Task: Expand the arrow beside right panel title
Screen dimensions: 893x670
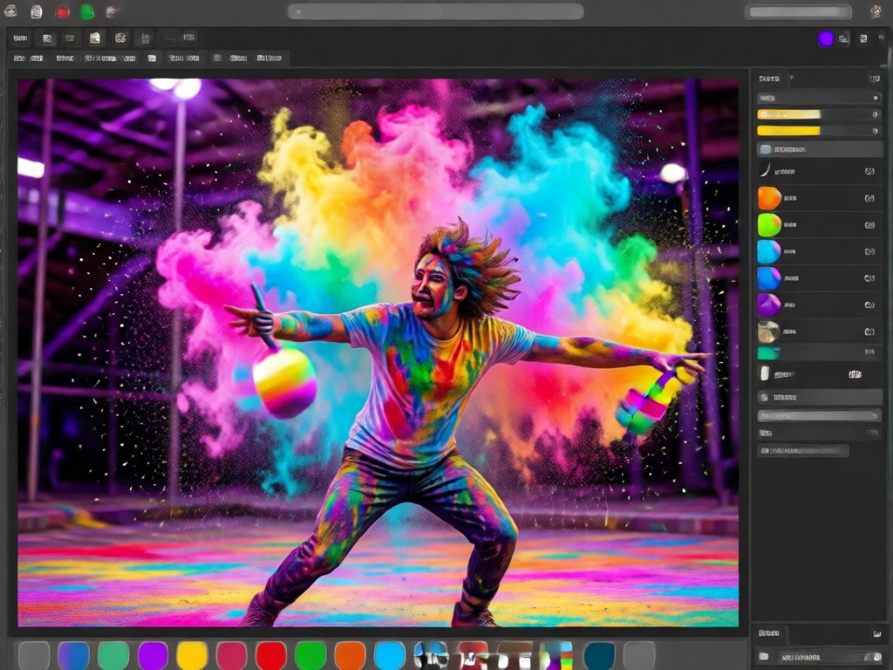Action: click(x=792, y=78)
